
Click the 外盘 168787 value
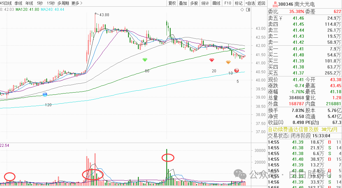(x=296, y=104)
